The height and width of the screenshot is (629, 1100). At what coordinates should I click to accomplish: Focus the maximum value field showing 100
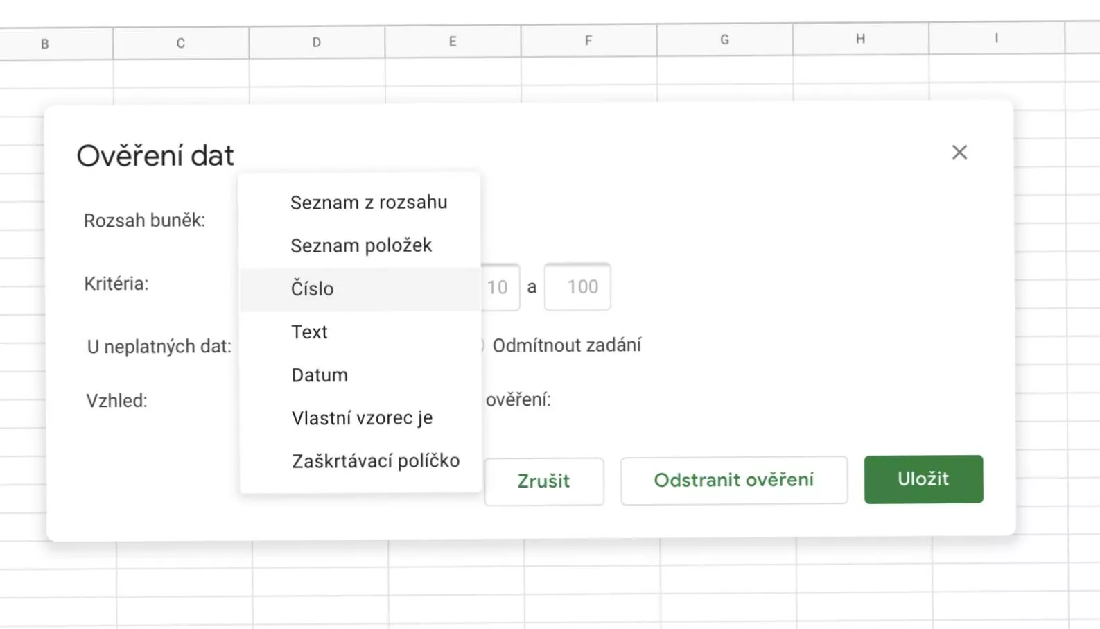point(577,286)
